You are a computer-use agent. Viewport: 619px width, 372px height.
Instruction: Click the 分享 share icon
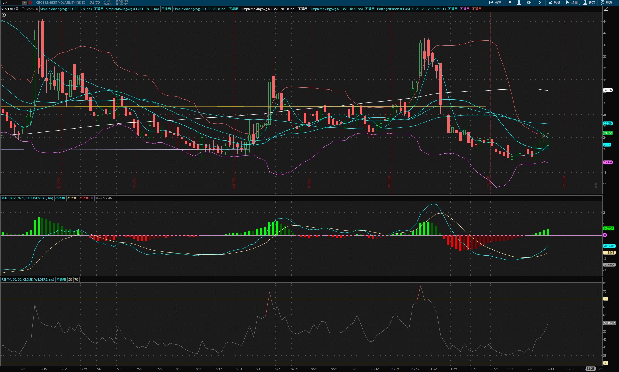(x=495, y=3)
